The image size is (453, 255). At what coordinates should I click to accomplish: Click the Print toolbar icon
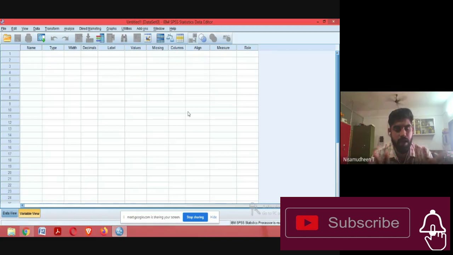click(29, 38)
